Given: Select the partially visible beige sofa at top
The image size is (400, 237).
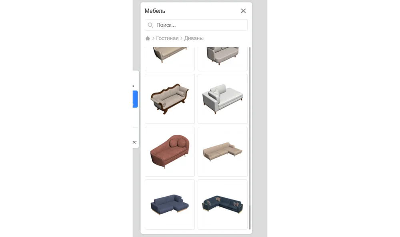Looking at the screenshot, I should click(170, 59).
